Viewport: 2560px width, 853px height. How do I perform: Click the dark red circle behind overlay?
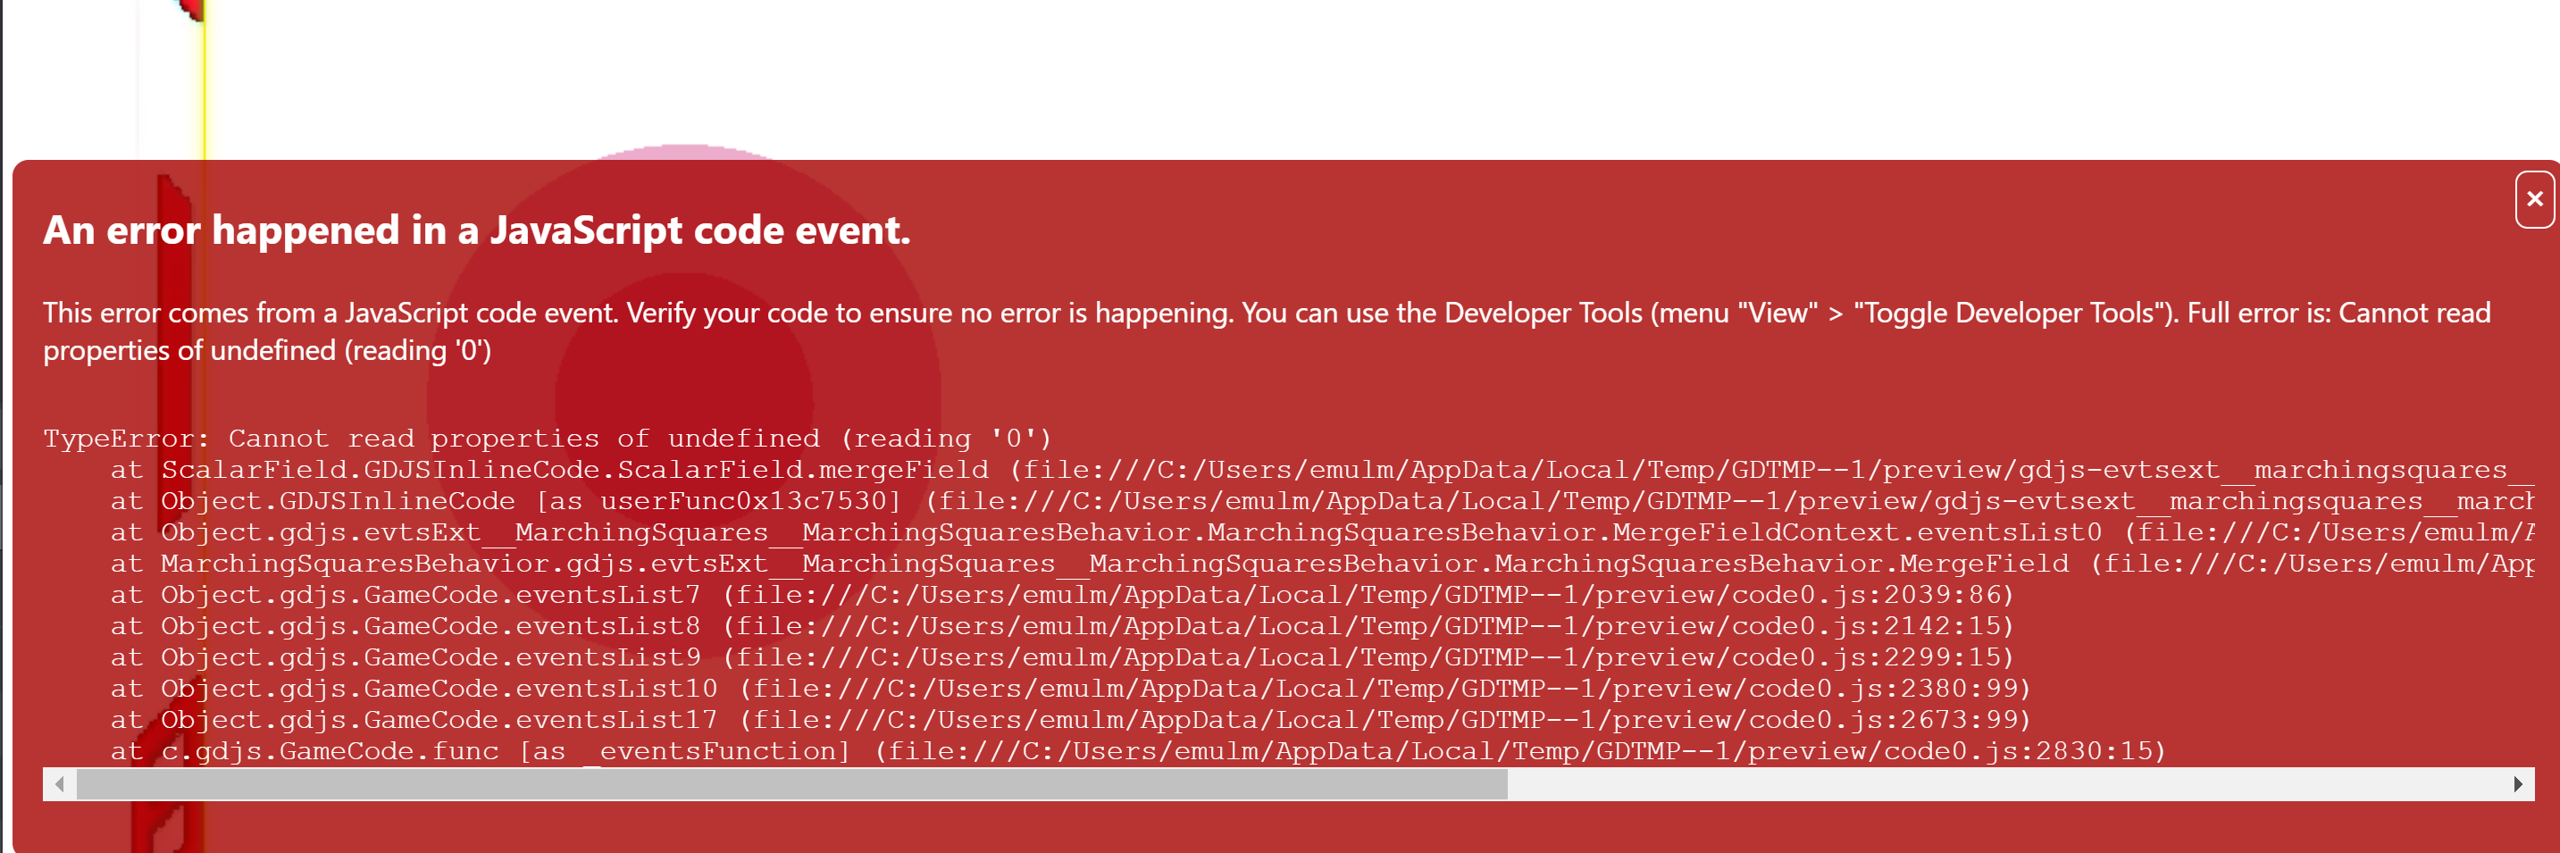coord(683,397)
